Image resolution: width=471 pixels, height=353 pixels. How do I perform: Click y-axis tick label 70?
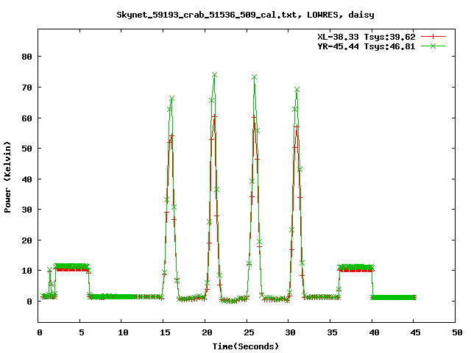point(26,88)
